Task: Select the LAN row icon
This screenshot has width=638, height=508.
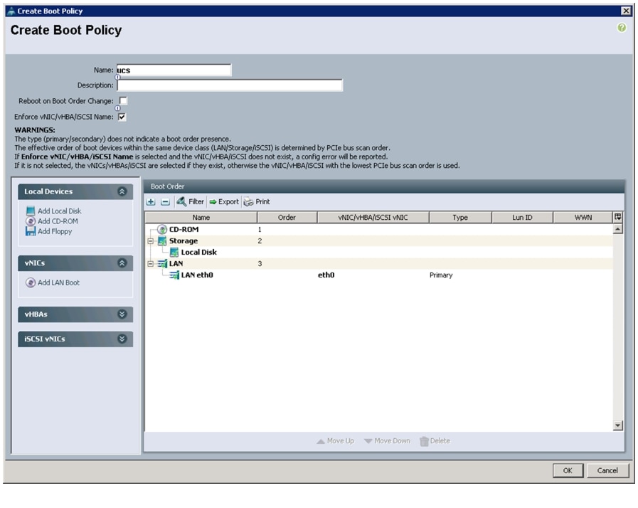Action: tap(162, 264)
